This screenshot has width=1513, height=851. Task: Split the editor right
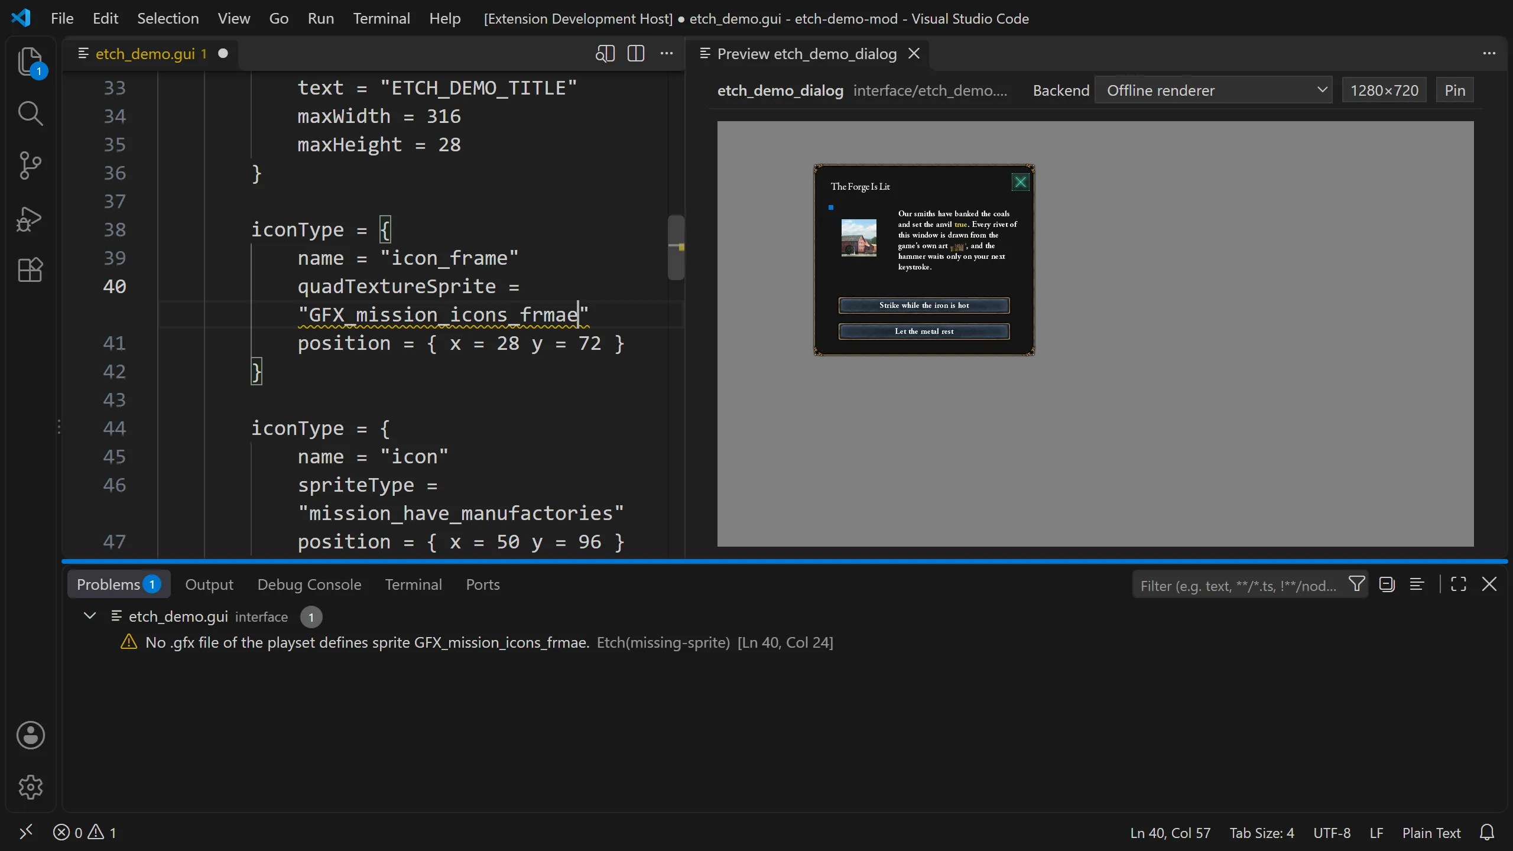636,54
